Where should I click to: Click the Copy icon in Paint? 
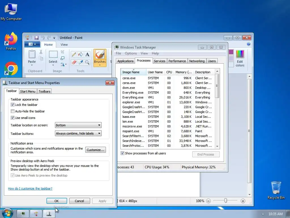point(41,58)
